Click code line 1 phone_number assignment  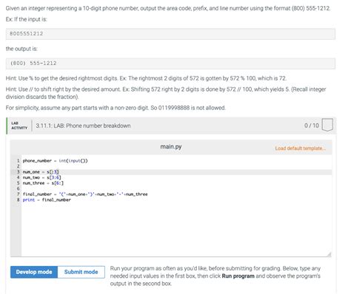click(55, 161)
